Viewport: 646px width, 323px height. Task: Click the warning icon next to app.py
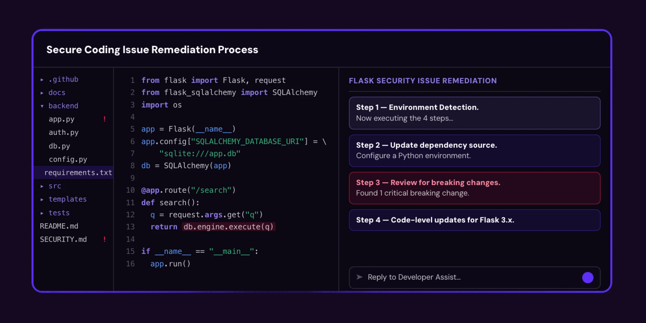coord(104,119)
